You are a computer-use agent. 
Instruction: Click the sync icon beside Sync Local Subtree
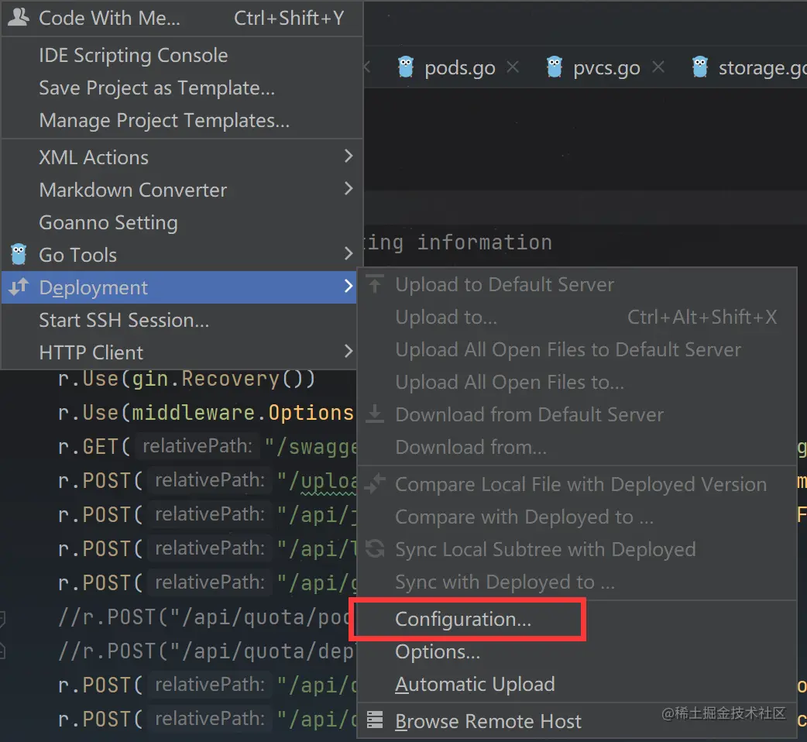click(375, 548)
